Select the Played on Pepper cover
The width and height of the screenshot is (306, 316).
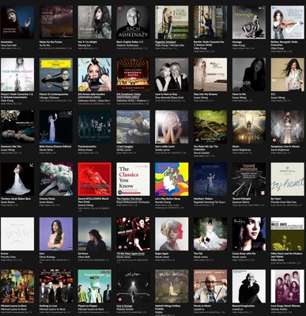coord(95,286)
